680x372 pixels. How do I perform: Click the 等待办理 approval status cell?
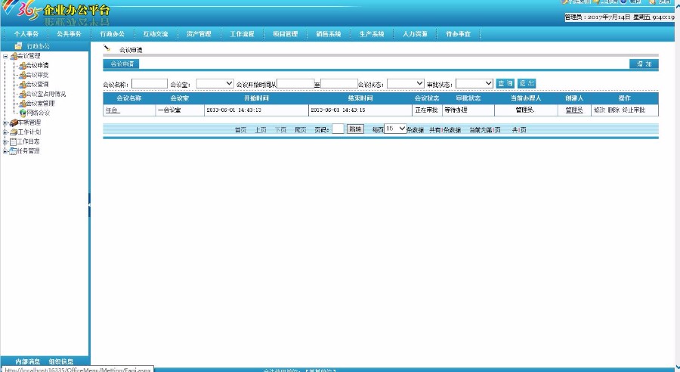tap(468, 110)
